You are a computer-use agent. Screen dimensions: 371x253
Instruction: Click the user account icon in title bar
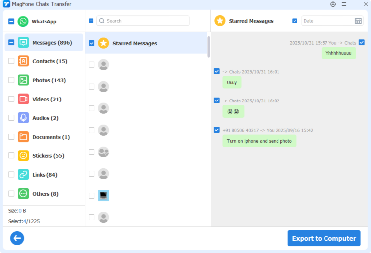333,4
